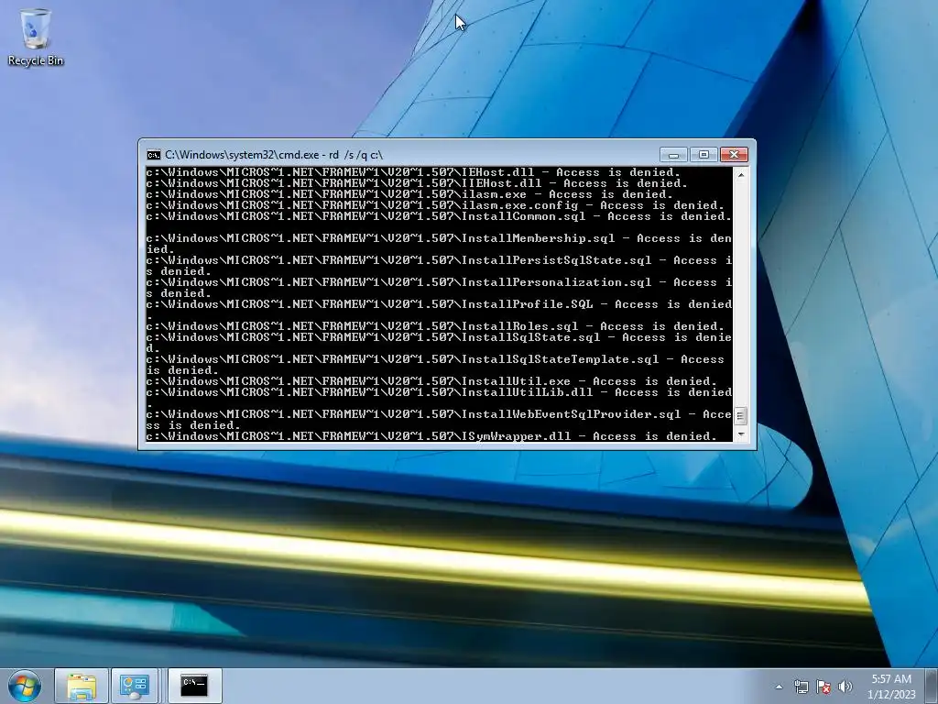Select the cmd.exe taskbar button
Screen dimensions: 938x704
pos(194,686)
